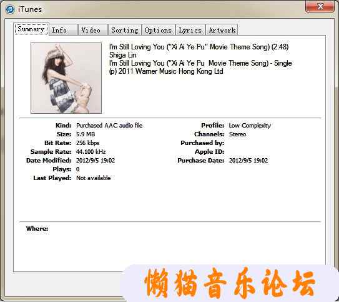339x302 pixels.
Task: Click the 'Purchased by:' label
Action: pyautogui.click(x=202, y=143)
